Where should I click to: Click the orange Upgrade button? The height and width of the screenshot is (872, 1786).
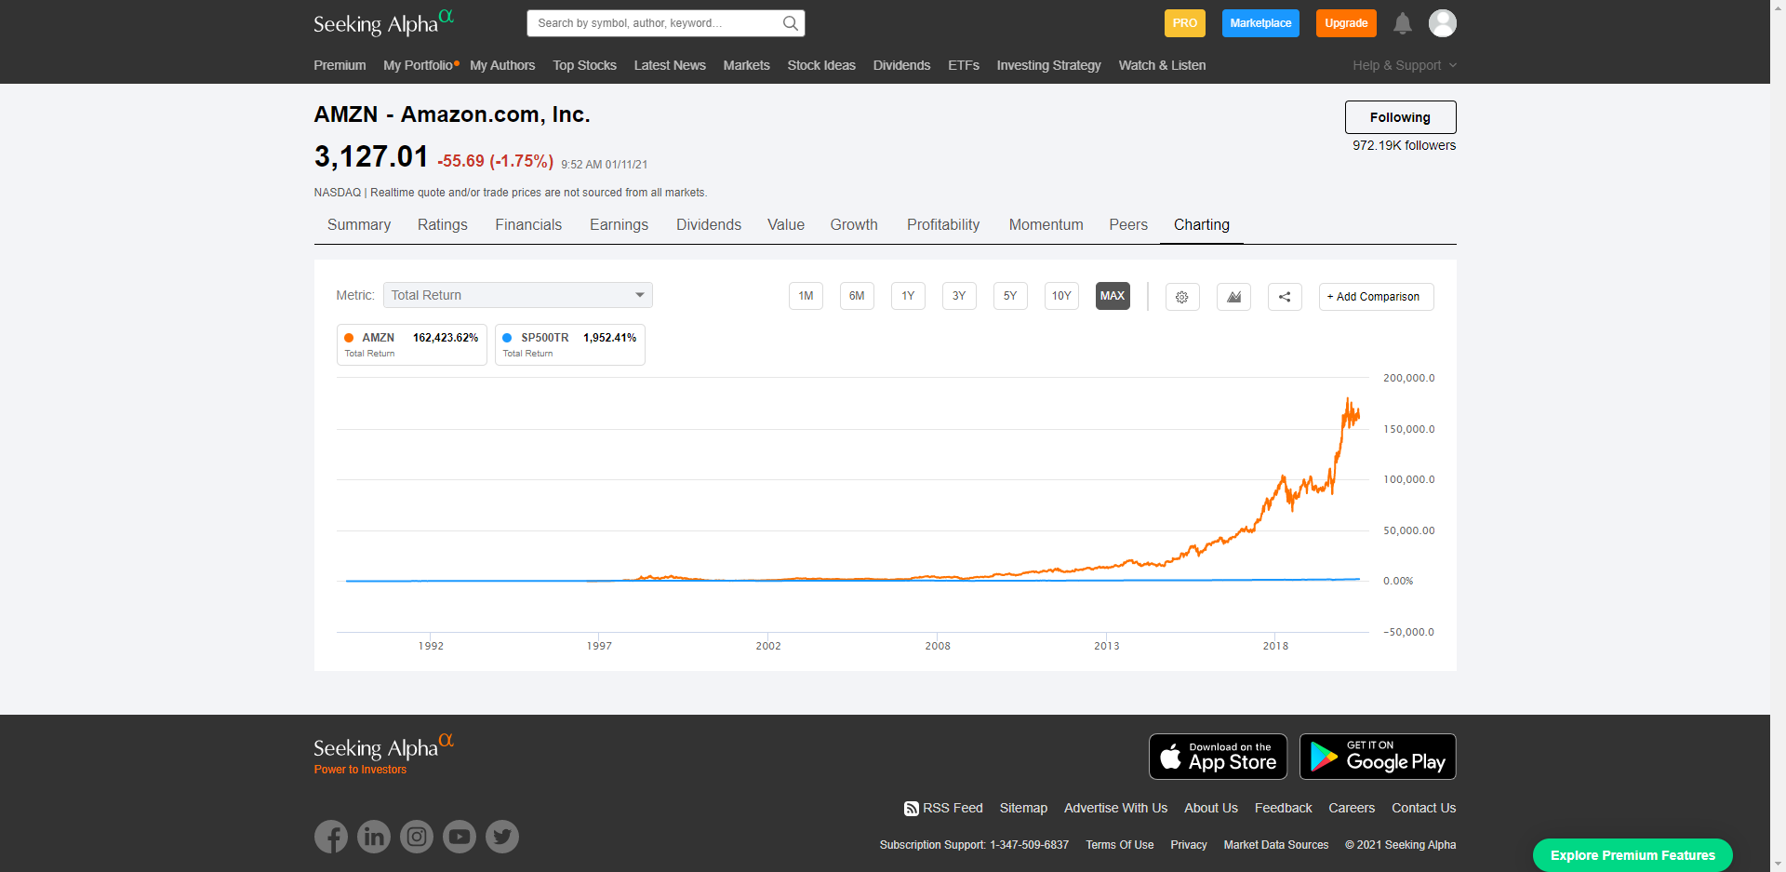(x=1346, y=23)
